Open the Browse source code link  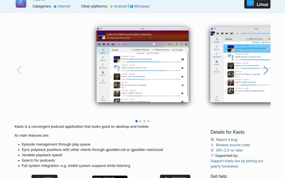pyautogui.click(x=233, y=145)
